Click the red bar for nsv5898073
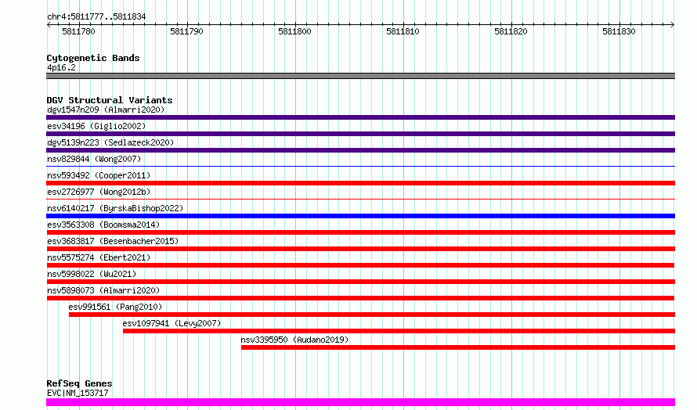This screenshot has height=410, width=697. point(360,298)
